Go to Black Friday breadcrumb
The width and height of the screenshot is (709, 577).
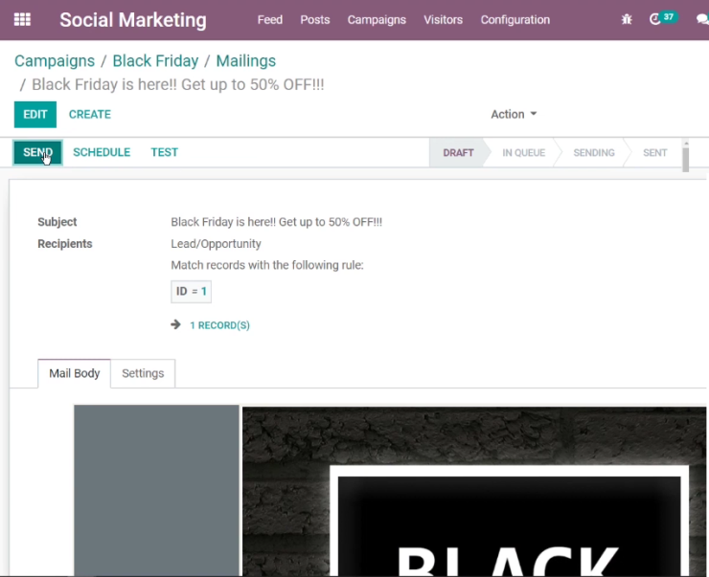click(x=155, y=61)
